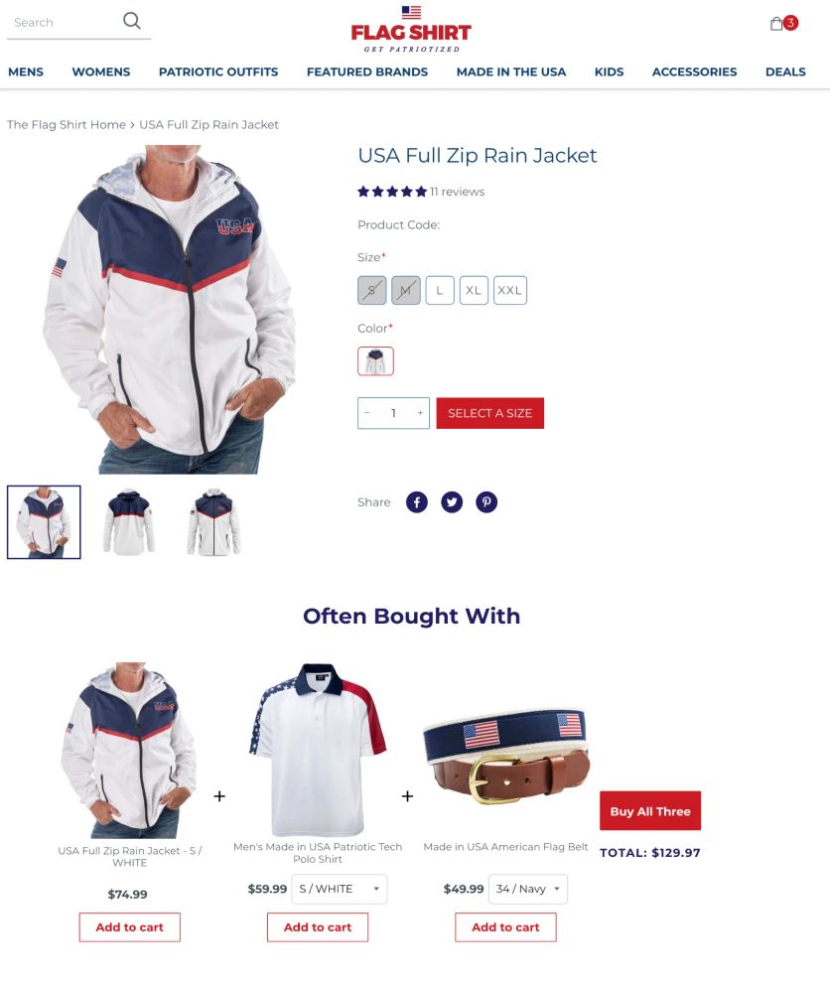
Task: Click the search magnifier icon
Action: tap(131, 21)
